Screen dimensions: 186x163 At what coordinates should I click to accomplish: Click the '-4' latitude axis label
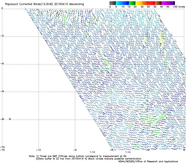[x=2, y=63]
